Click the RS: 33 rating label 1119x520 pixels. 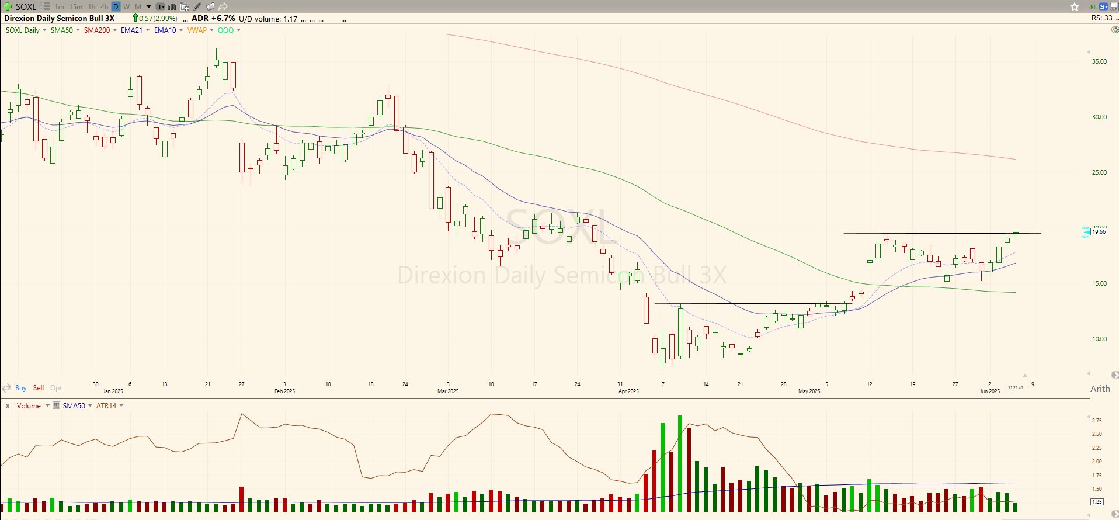(1102, 18)
